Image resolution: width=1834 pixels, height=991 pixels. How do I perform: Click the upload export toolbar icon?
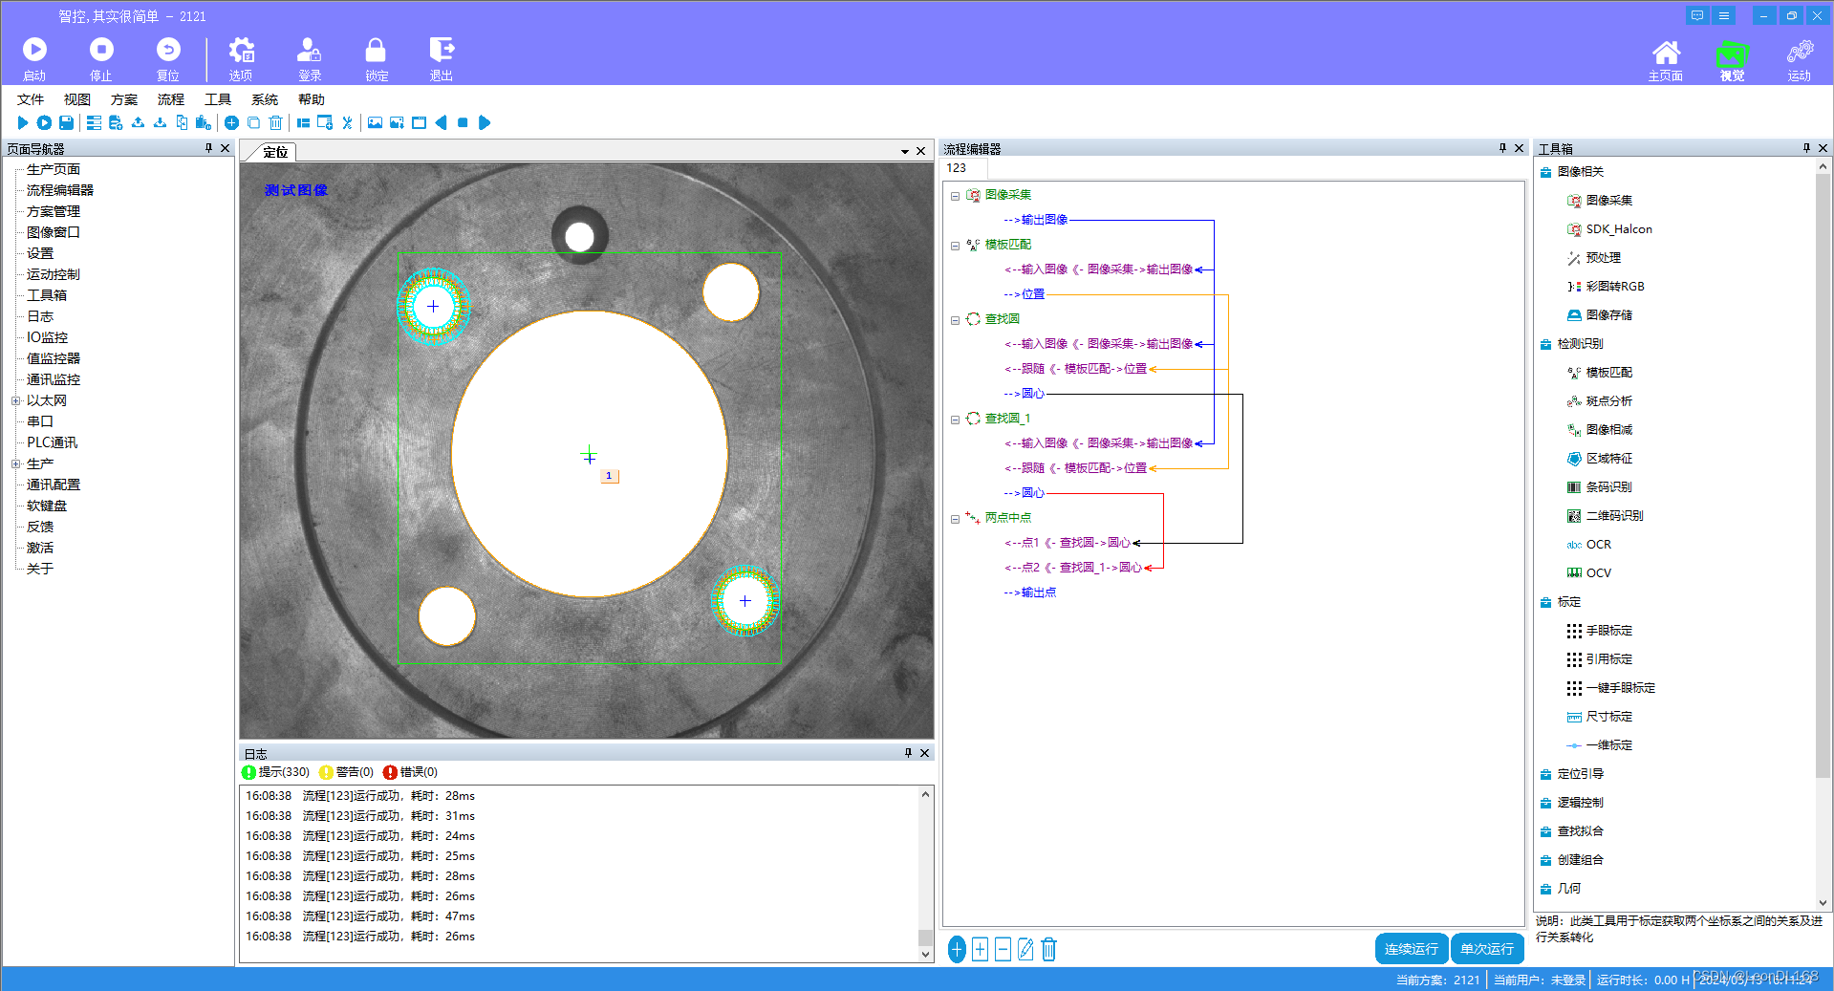coord(138,122)
